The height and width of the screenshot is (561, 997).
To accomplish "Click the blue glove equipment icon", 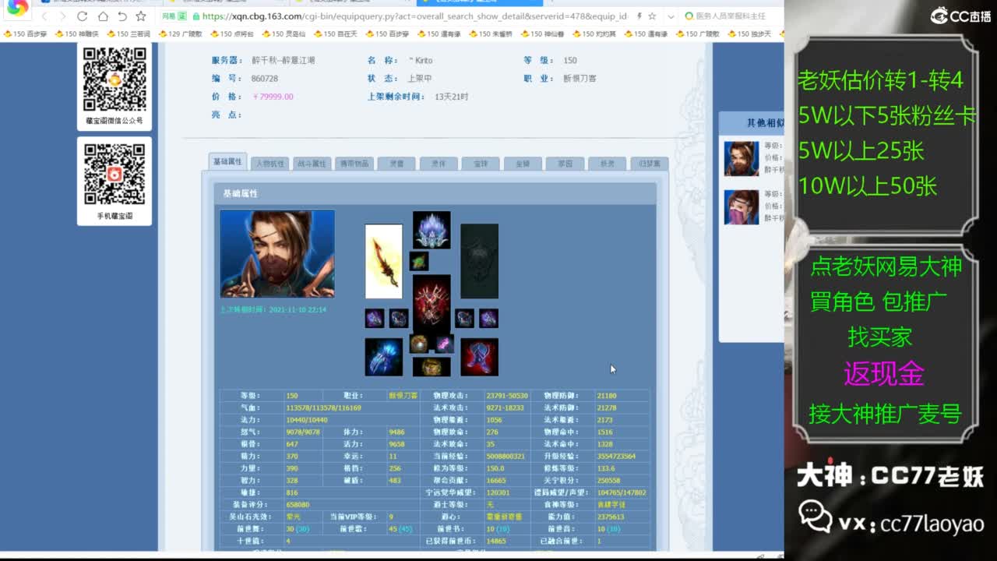I will pos(384,357).
